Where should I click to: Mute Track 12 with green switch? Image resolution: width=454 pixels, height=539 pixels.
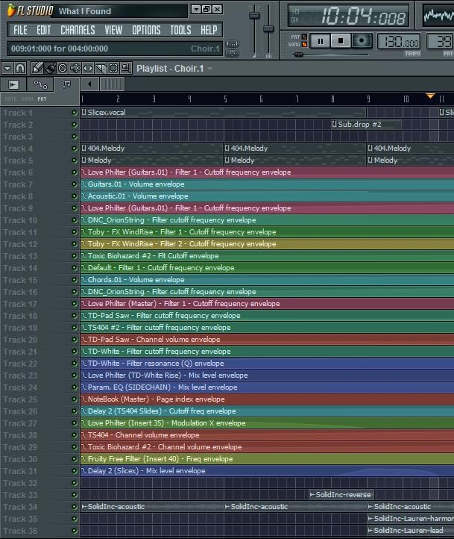point(74,244)
